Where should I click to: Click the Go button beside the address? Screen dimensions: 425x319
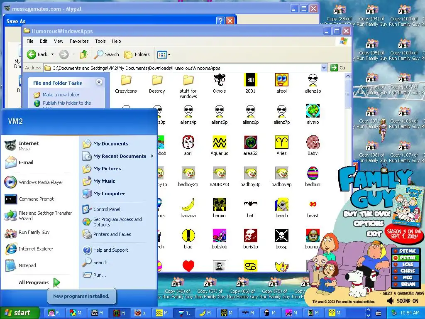[338, 68]
